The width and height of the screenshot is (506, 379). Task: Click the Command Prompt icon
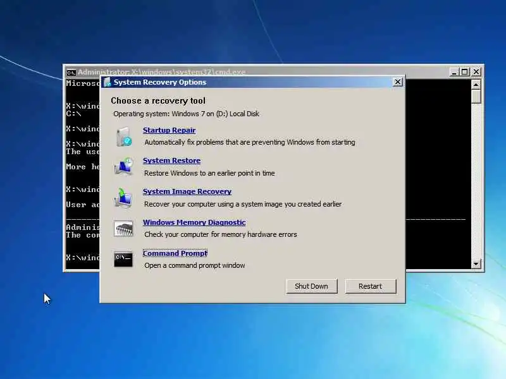tap(123, 259)
